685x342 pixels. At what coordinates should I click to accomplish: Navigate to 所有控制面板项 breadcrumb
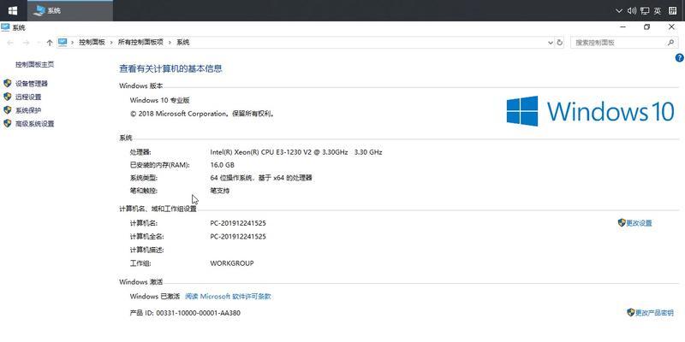[140, 42]
